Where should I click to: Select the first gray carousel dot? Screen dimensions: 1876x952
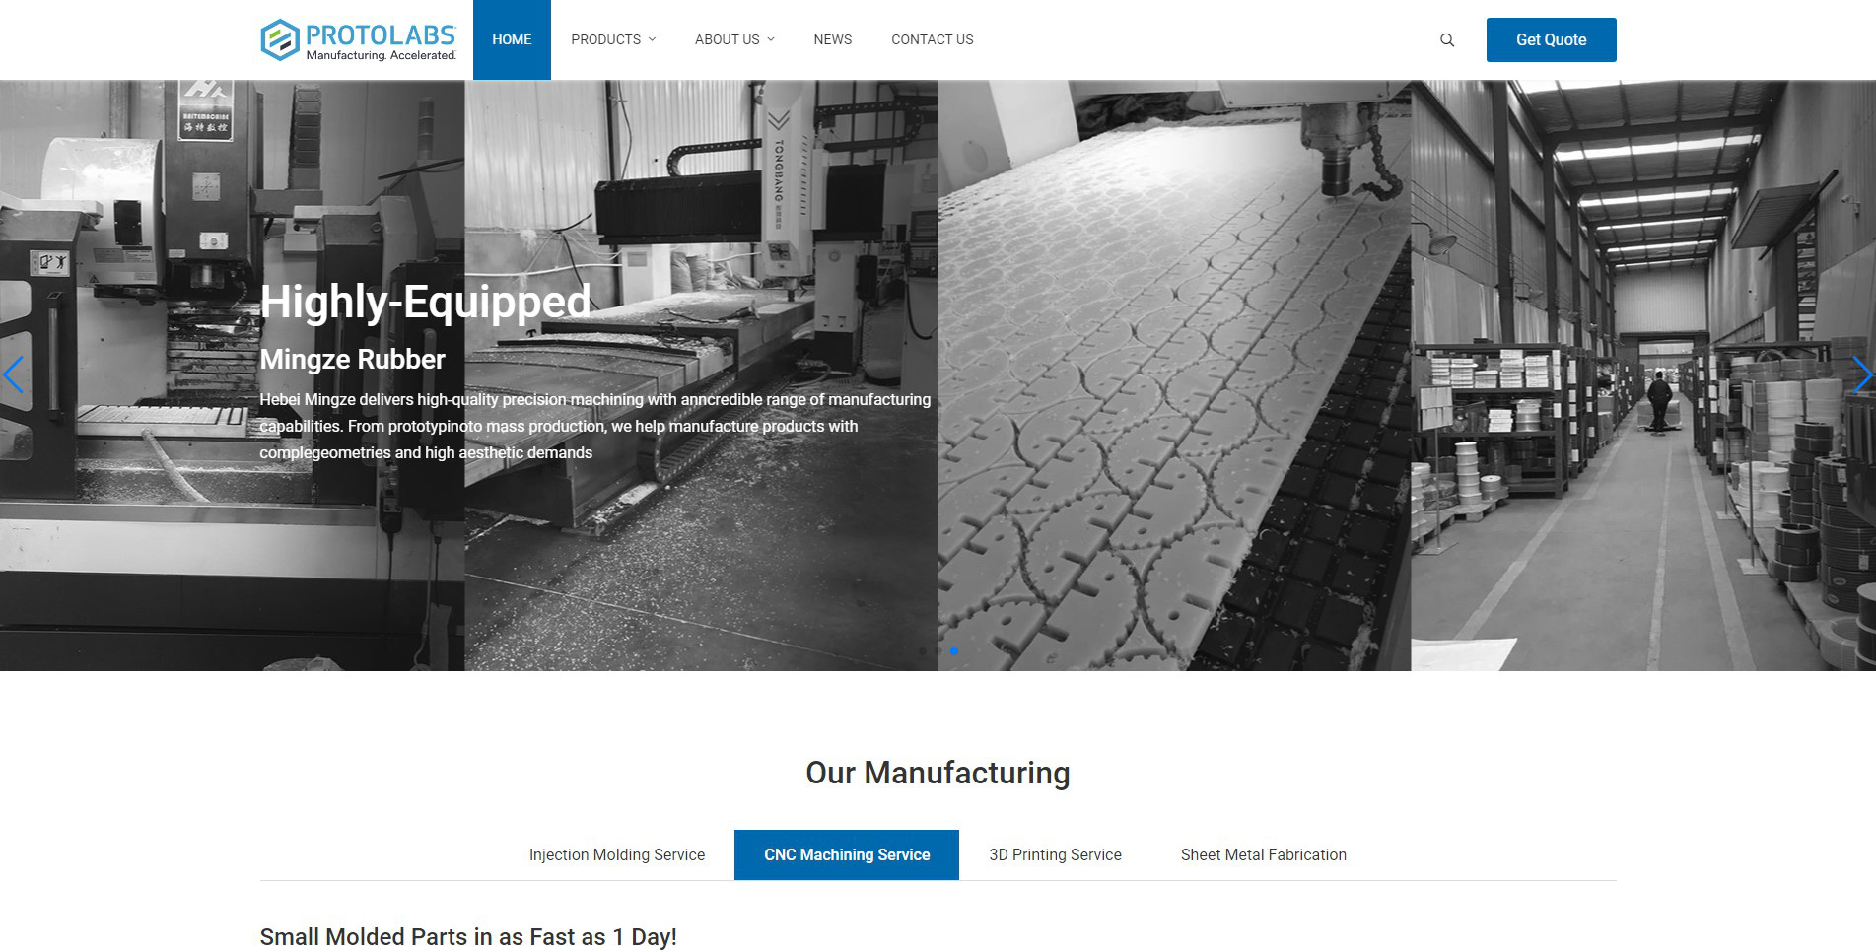pos(923,651)
